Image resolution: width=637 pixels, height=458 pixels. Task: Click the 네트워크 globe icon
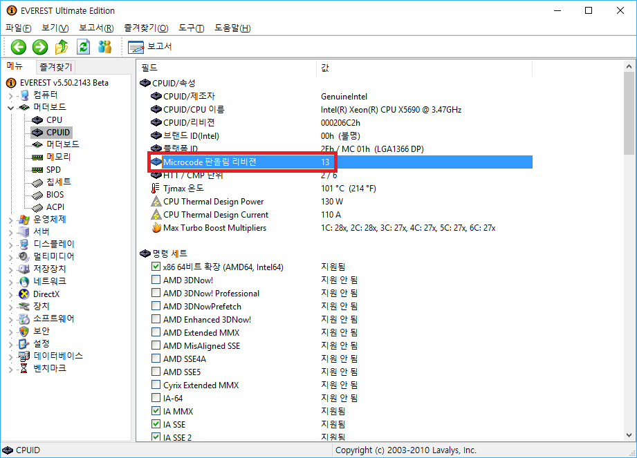[x=24, y=282]
